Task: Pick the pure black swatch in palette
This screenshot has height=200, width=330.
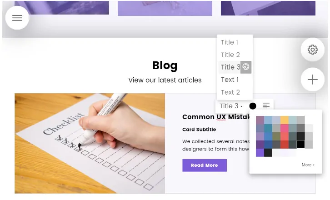Action: 300,145
